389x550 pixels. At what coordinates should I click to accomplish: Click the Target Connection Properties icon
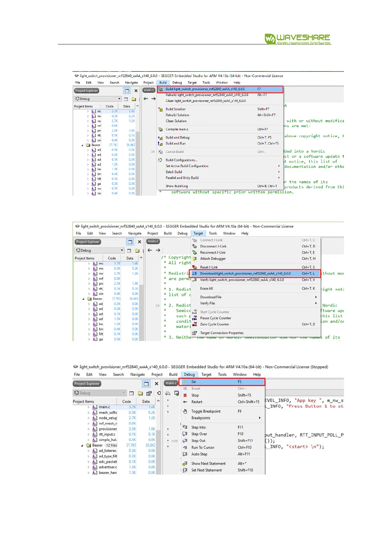click(x=195, y=333)
